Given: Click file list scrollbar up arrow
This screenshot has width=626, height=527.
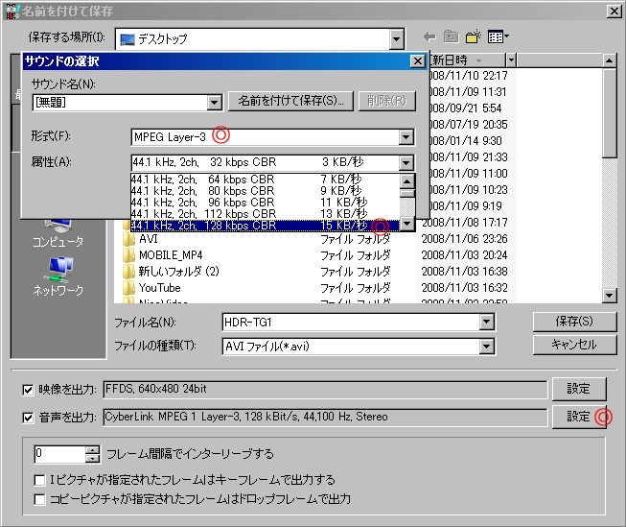Looking at the screenshot, I should [x=610, y=60].
